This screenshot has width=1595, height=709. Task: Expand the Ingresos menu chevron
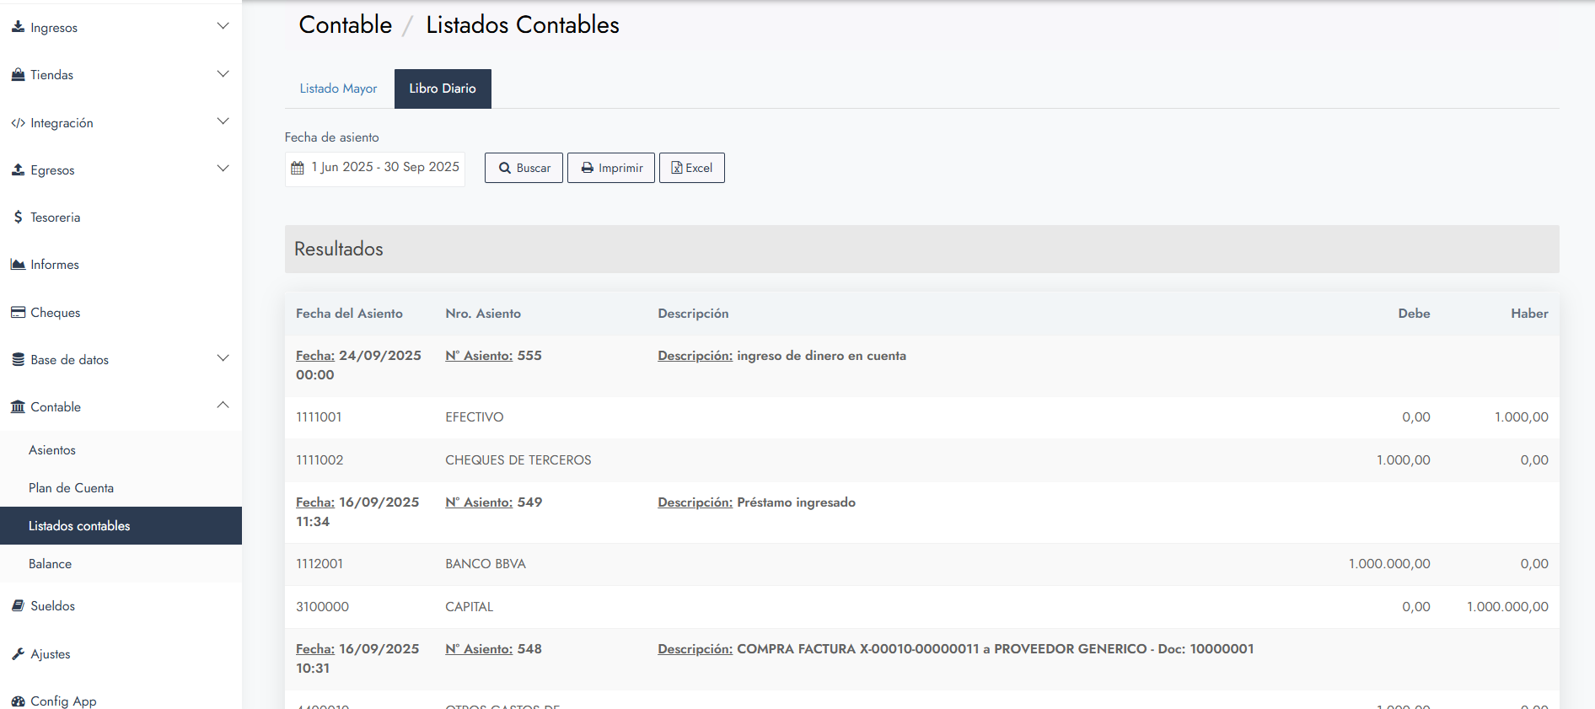(x=223, y=26)
